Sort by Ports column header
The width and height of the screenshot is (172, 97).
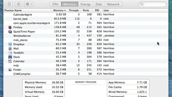click(86, 11)
